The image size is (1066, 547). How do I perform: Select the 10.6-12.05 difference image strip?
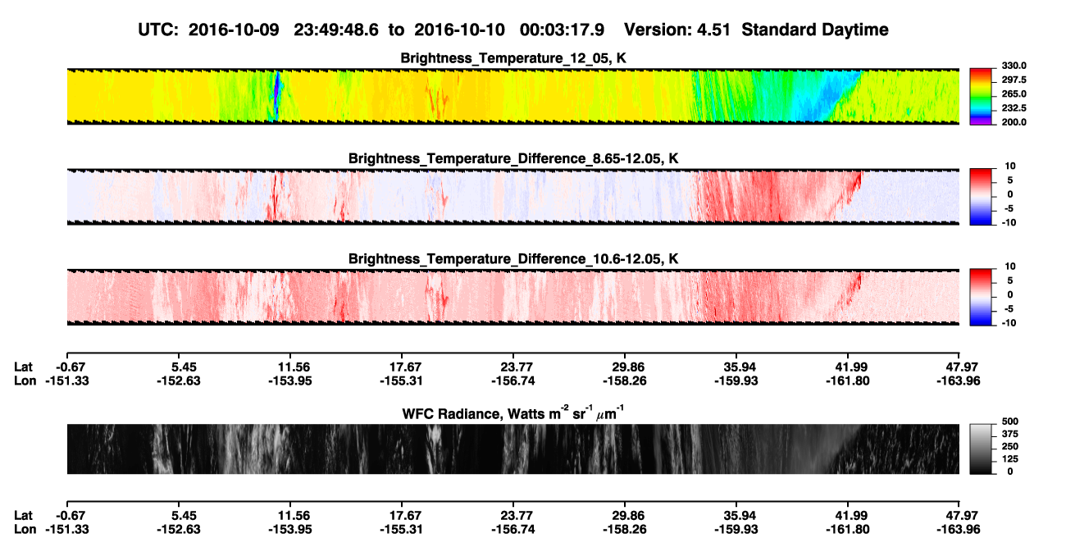click(512, 297)
